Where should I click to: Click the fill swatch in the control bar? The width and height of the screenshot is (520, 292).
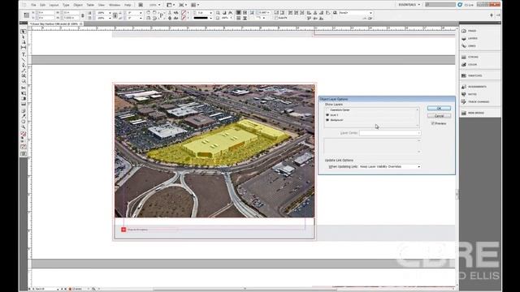point(184,13)
